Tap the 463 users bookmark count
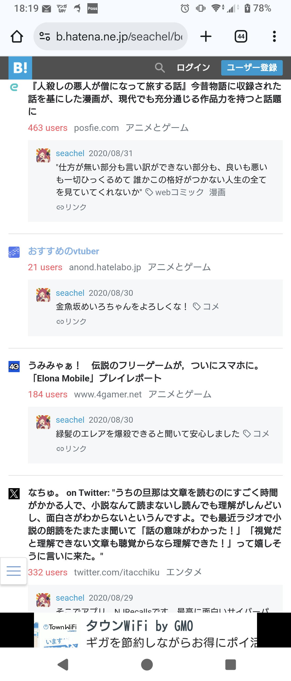Image resolution: width=291 pixels, height=681 pixels. [48, 128]
